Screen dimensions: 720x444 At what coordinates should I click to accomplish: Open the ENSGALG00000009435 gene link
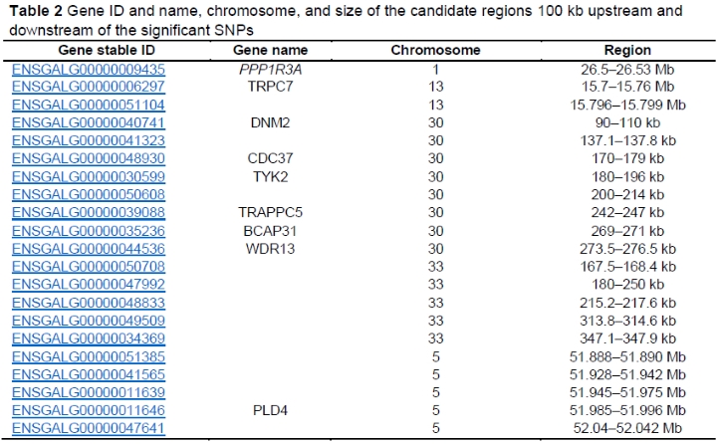[89, 69]
